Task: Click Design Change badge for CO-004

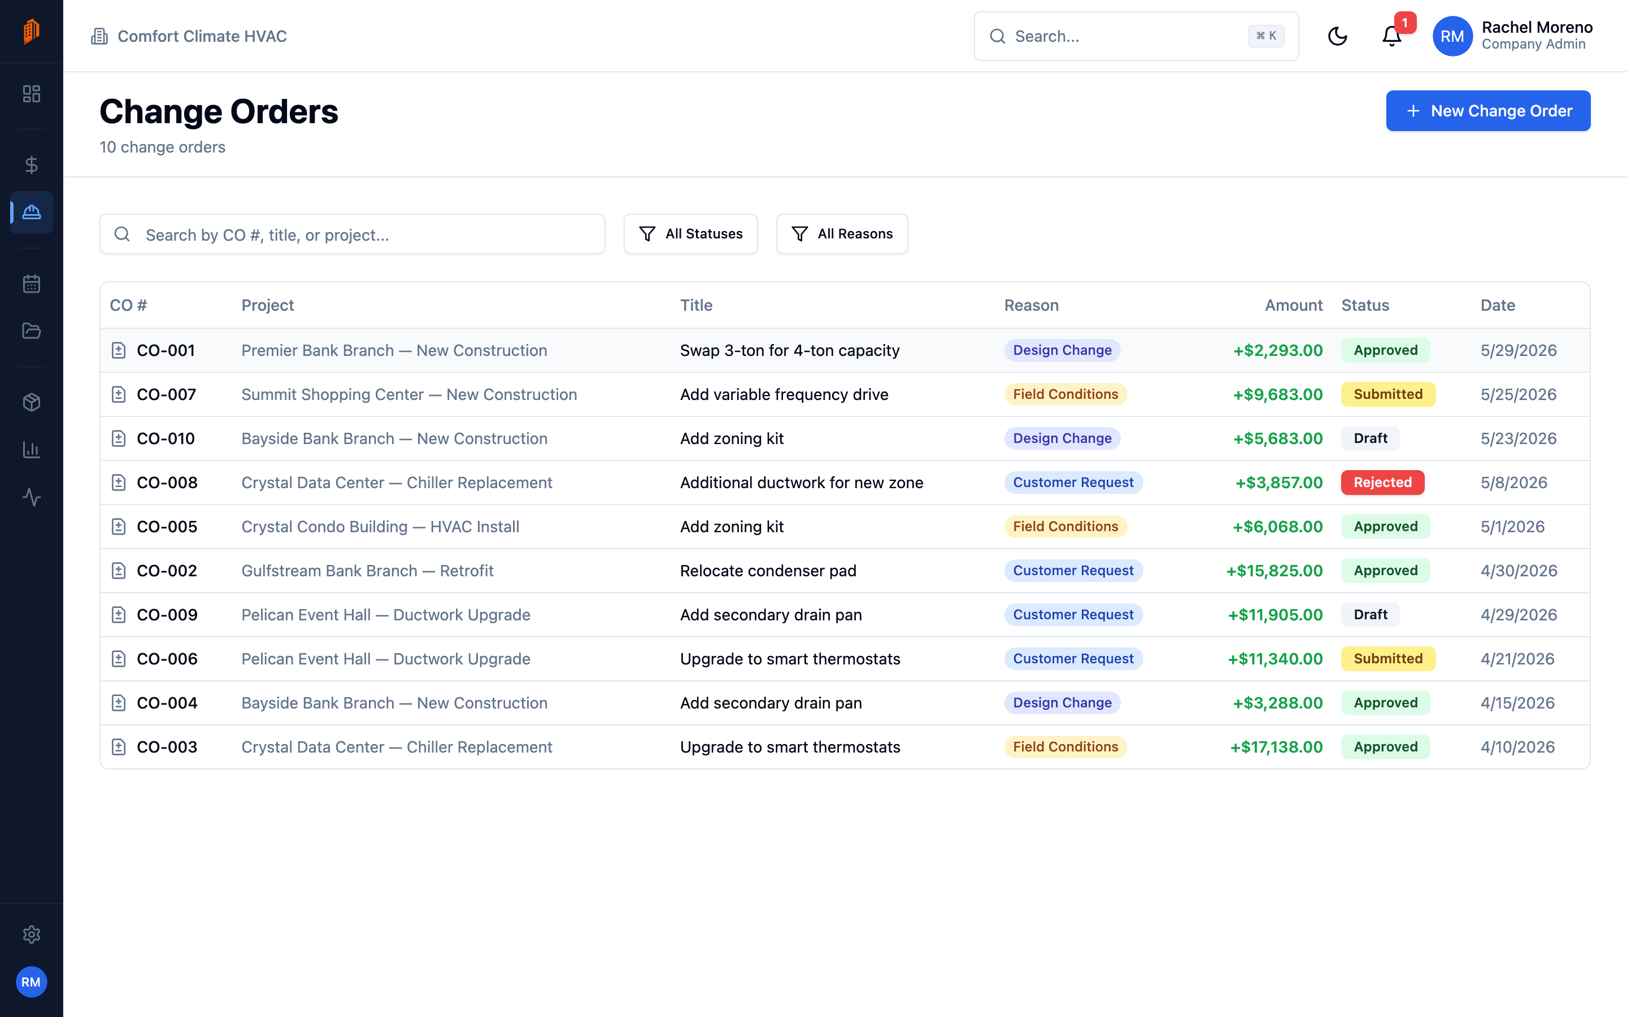Action: 1062,703
